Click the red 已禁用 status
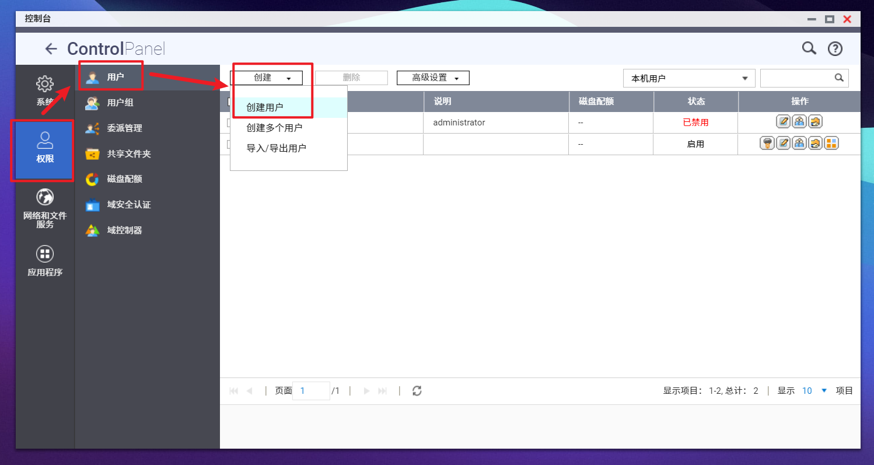The width and height of the screenshot is (874, 465). coord(695,123)
